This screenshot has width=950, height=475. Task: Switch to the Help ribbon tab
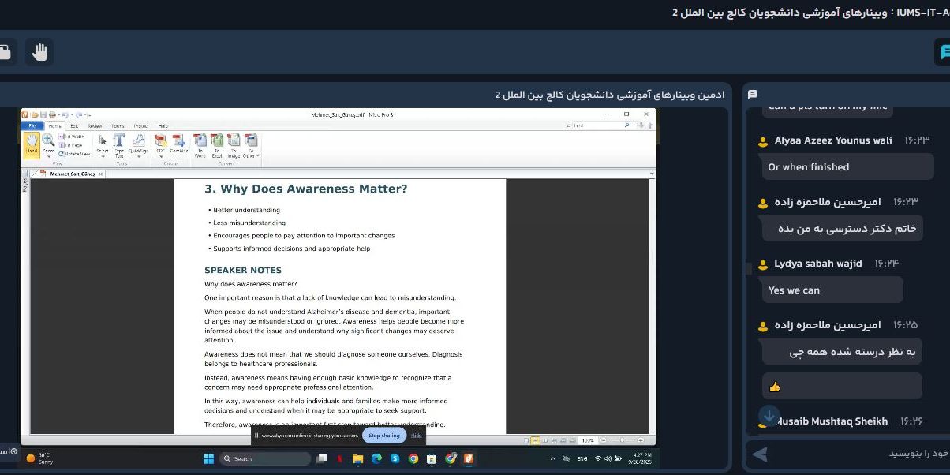point(163,126)
